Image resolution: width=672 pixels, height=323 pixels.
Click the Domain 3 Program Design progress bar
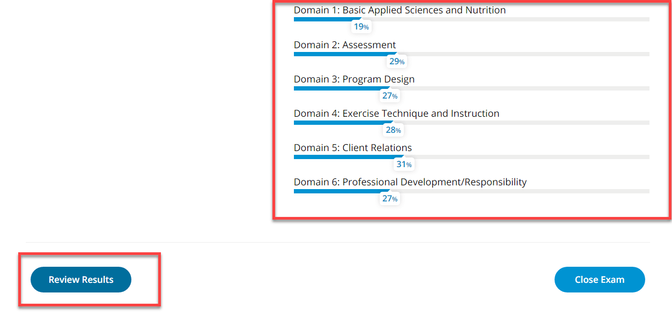pos(471,88)
